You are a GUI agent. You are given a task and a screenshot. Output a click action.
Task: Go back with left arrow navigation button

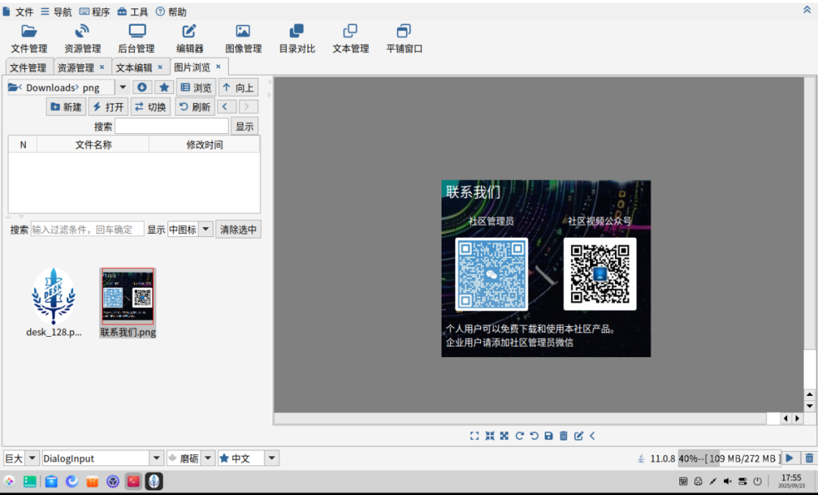226,106
